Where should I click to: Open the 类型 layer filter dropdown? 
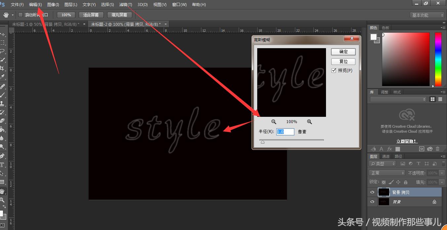coord(382,164)
